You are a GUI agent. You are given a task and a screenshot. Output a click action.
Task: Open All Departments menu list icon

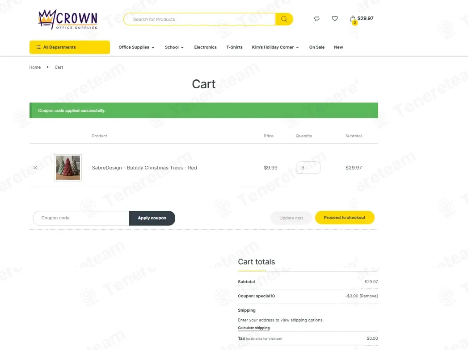point(38,47)
